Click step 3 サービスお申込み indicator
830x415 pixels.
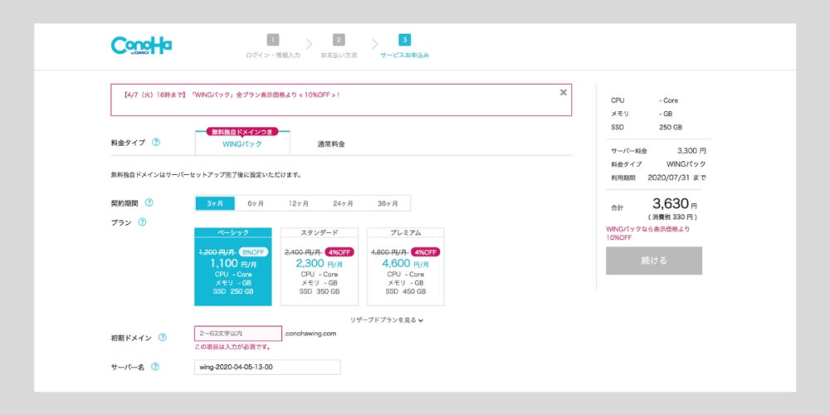(404, 46)
